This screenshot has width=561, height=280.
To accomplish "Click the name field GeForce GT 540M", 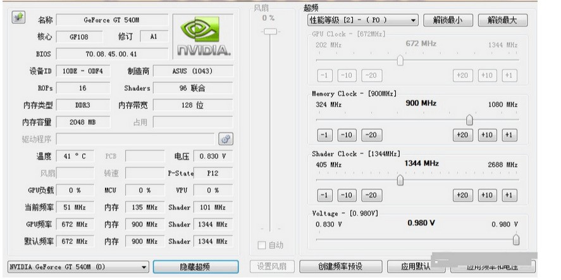I will [112, 20].
